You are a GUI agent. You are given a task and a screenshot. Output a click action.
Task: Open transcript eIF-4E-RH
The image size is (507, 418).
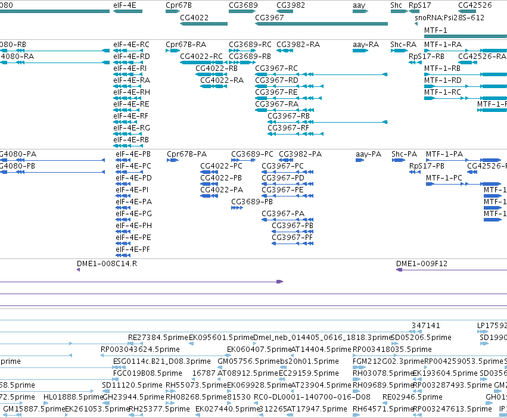[132, 92]
